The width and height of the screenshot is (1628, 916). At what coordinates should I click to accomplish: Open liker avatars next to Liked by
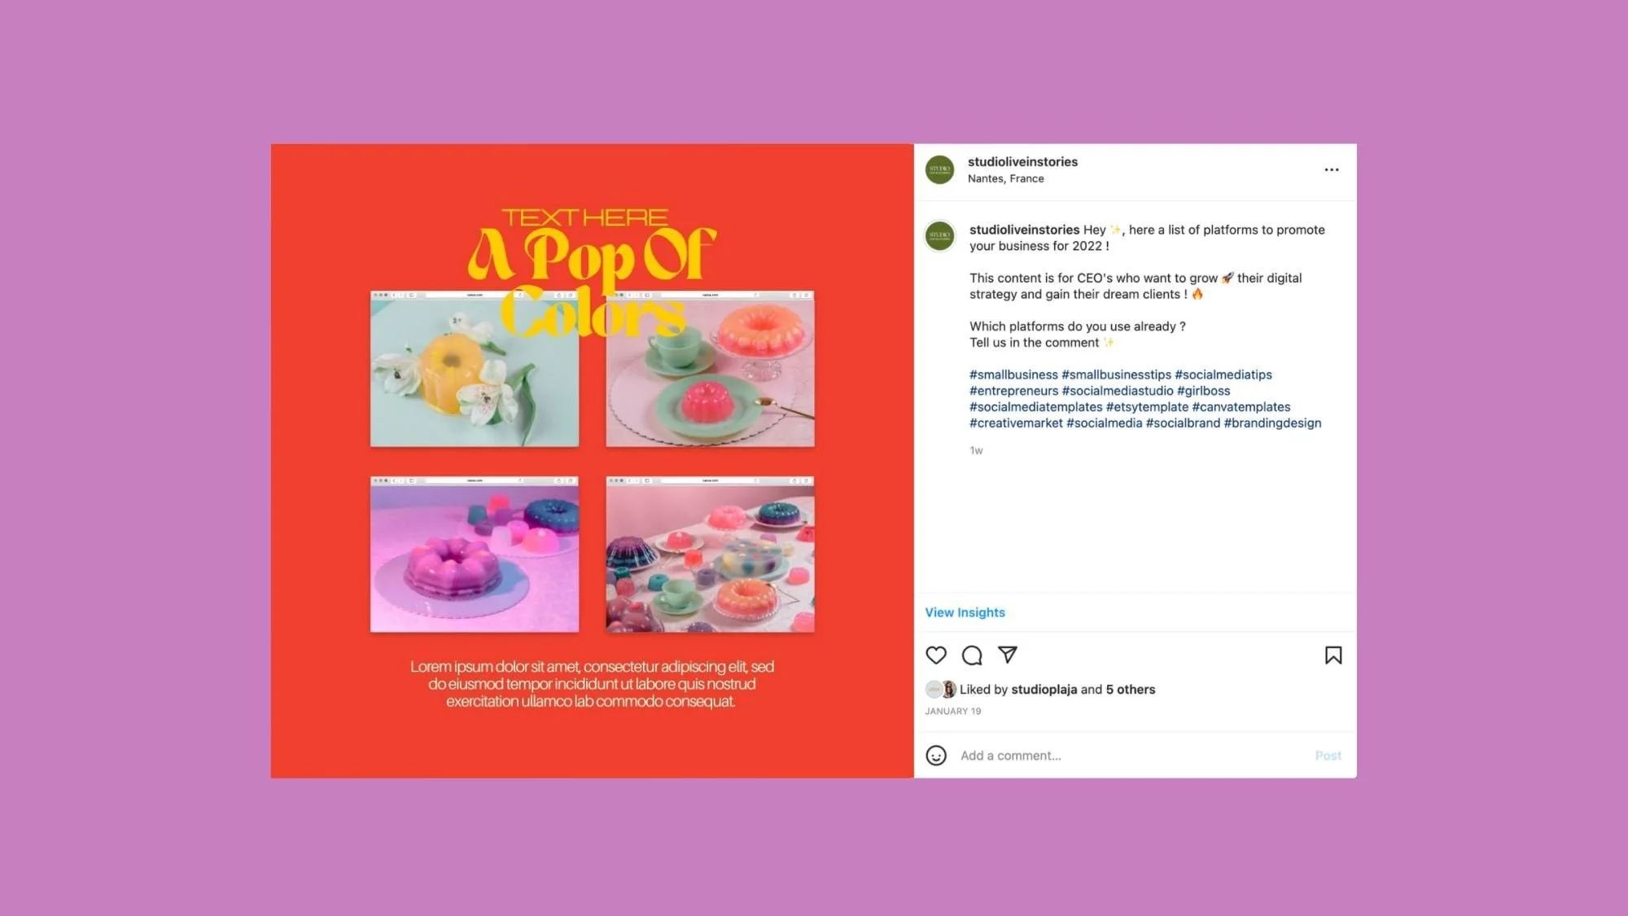(941, 690)
